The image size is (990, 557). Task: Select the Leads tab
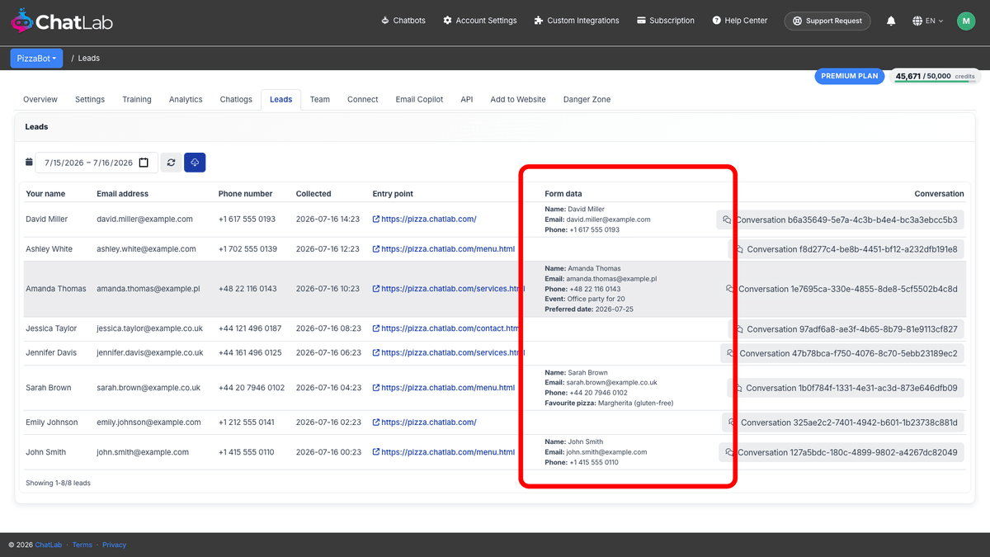(x=280, y=99)
